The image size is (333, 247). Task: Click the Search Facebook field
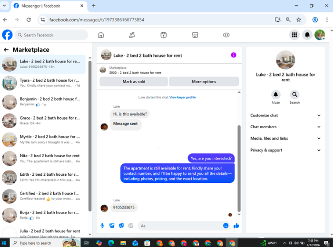(51, 35)
